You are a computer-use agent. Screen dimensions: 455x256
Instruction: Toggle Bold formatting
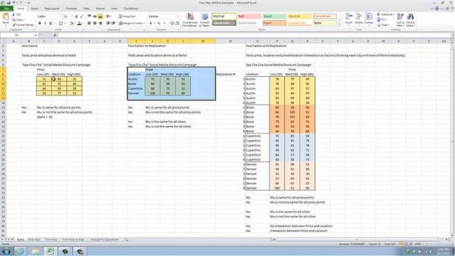point(40,23)
